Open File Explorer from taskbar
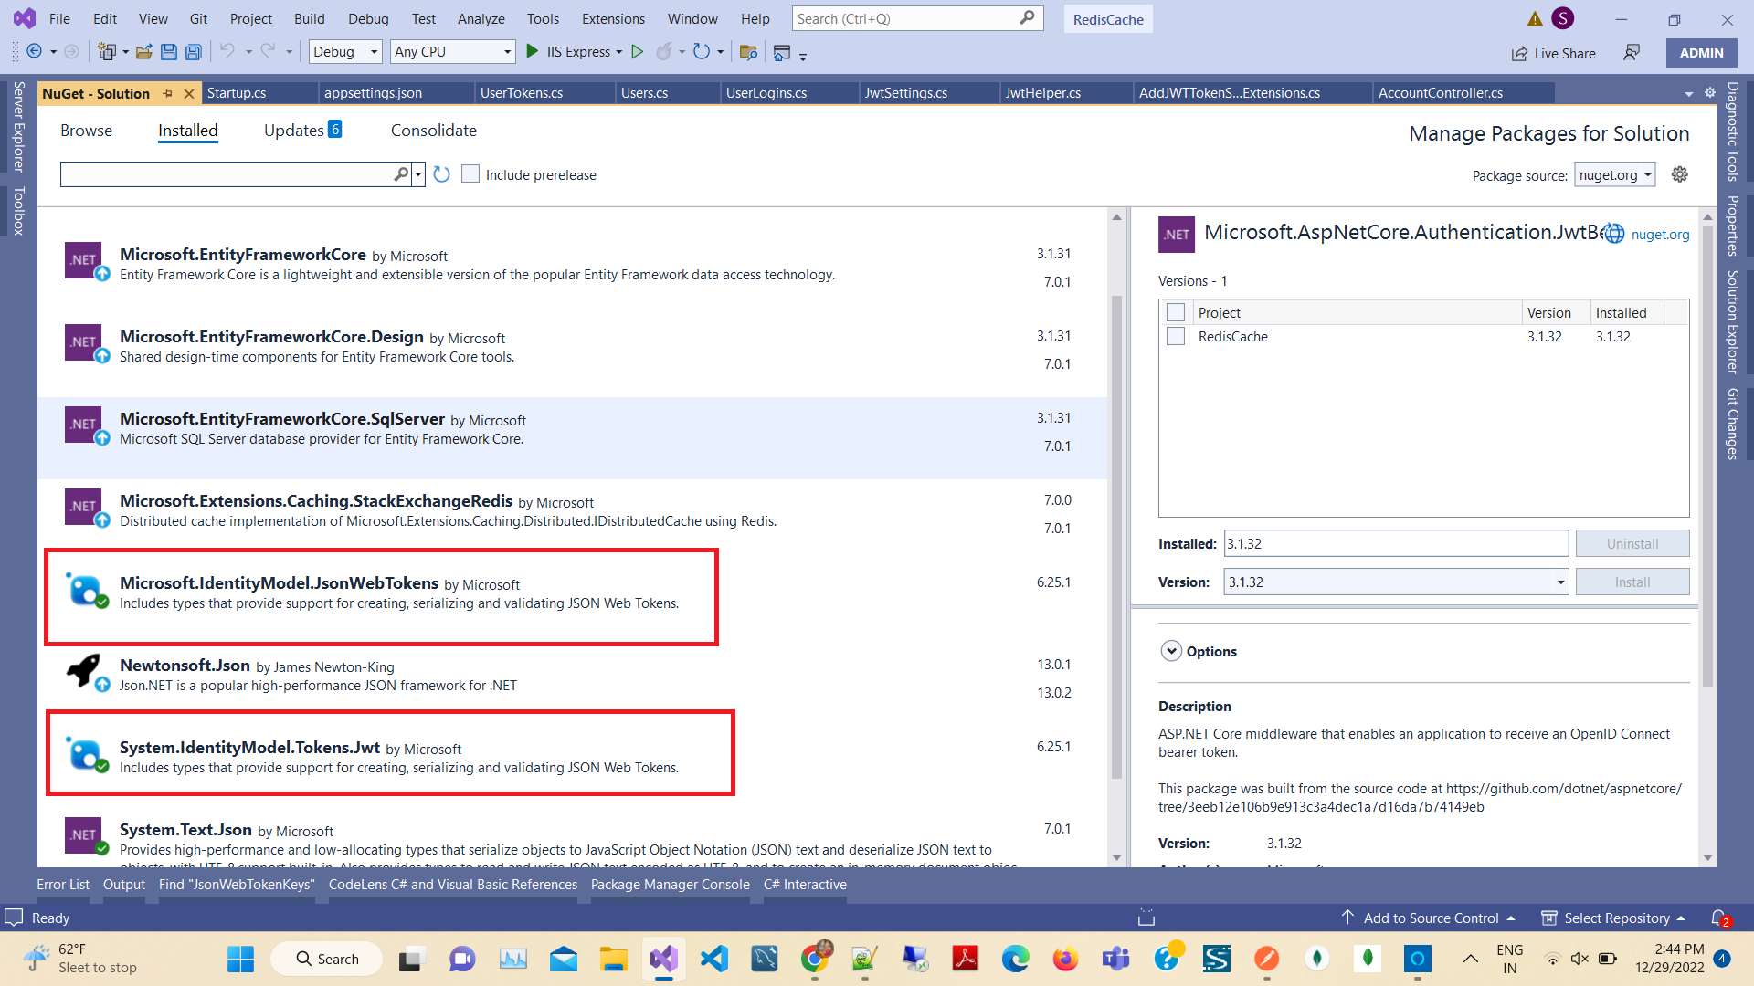This screenshot has width=1754, height=986. click(x=613, y=959)
